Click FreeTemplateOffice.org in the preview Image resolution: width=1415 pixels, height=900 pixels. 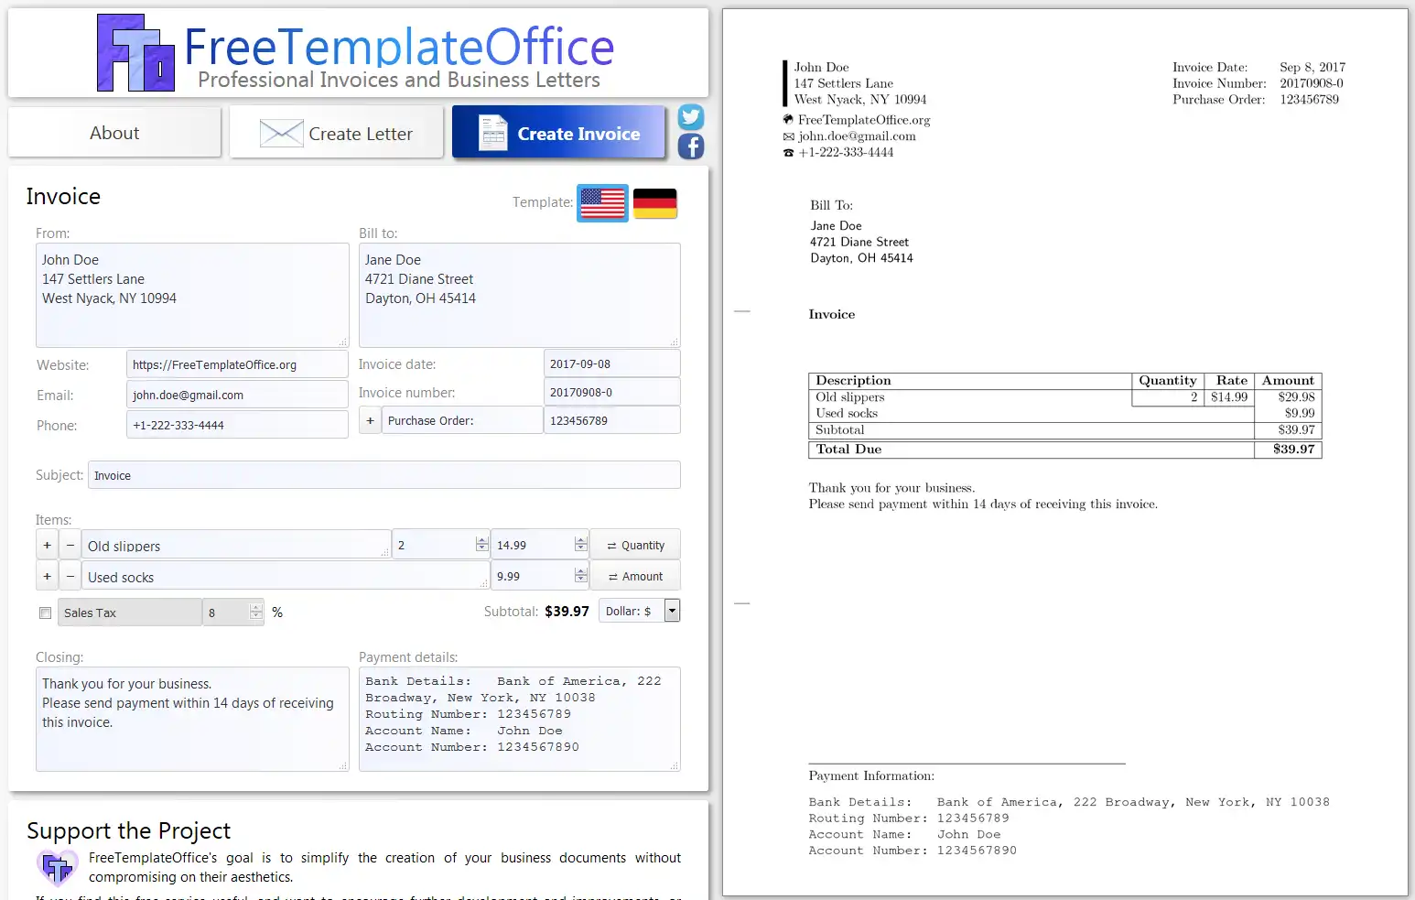point(864,120)
